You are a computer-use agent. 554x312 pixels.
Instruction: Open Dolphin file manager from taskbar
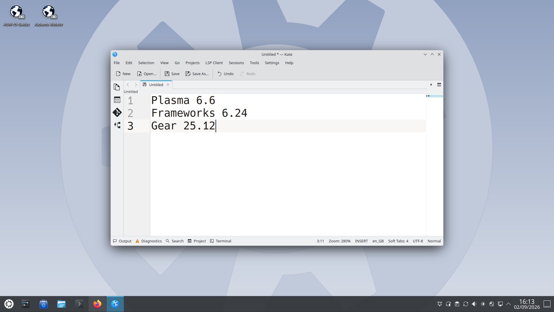(61, 304)
